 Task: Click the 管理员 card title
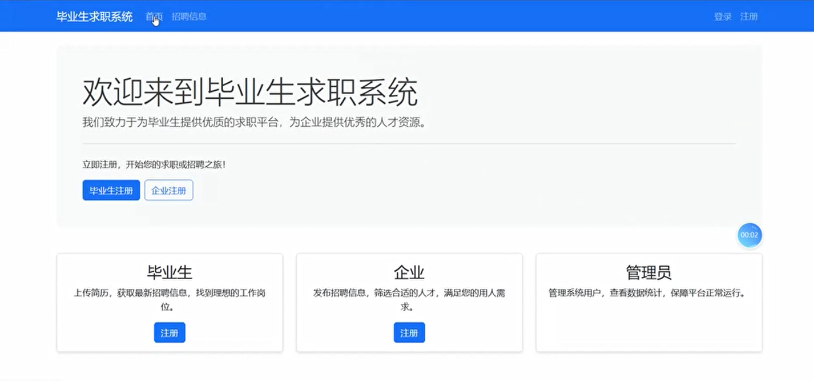tap(649, 272)
